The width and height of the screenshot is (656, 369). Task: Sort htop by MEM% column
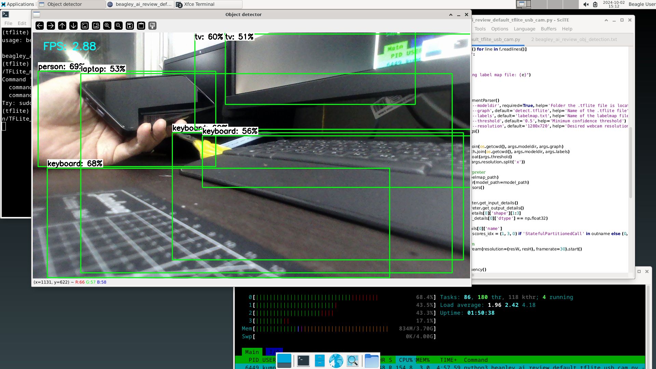coord(423,360)
